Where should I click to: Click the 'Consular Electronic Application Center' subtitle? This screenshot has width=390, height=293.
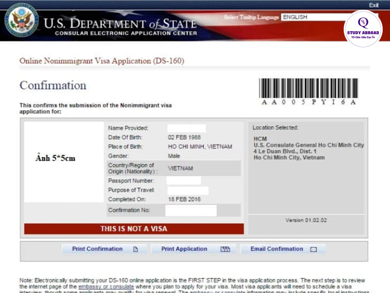[x=126, y=33]
